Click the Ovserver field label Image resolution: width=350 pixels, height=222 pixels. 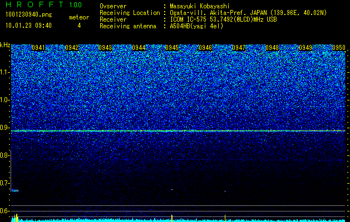pyautogui.click(x=113, y=6)
